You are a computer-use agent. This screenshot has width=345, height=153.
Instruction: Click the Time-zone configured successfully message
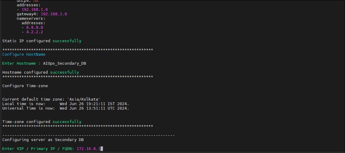(42, 122)
